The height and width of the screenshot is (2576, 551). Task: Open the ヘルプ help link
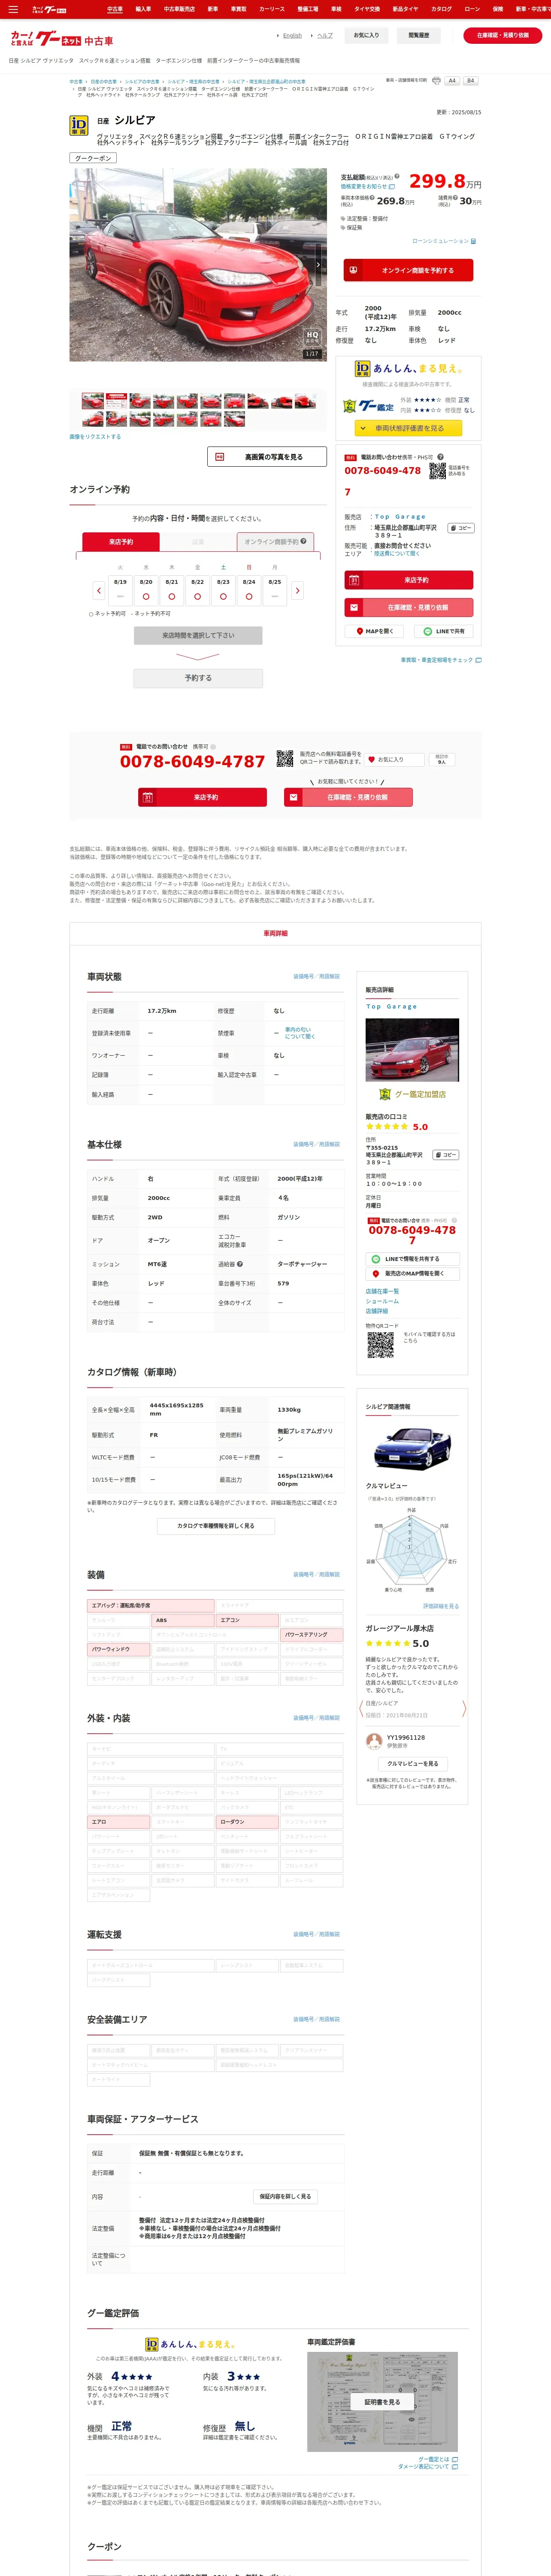(x=325, y=36)
